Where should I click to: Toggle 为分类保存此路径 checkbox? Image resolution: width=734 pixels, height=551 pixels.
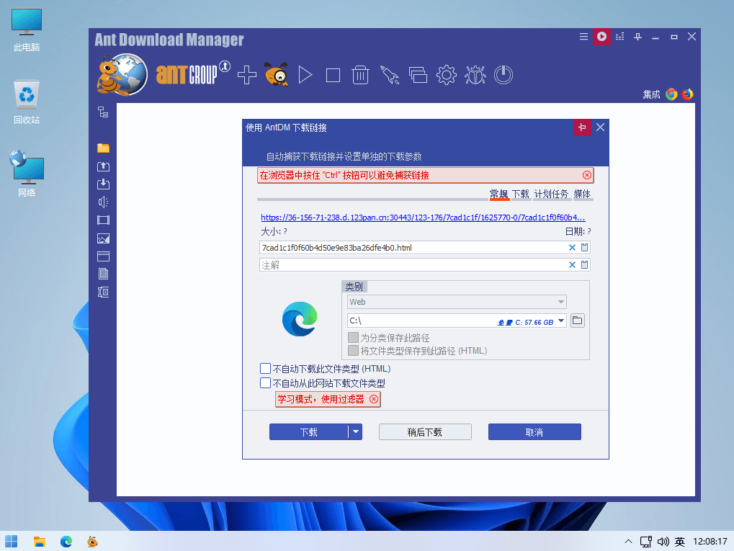tap(354, 338)
